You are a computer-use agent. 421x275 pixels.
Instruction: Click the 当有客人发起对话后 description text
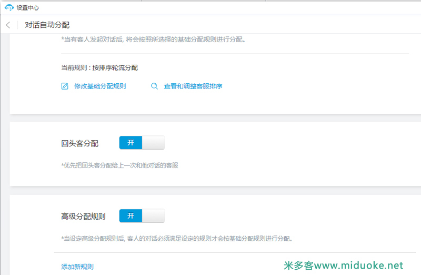click(x=153, y=40)
